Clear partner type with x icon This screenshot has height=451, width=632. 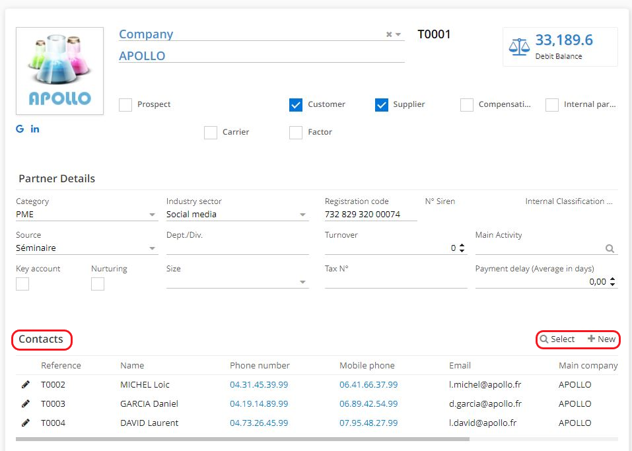[x=389, y=34]
